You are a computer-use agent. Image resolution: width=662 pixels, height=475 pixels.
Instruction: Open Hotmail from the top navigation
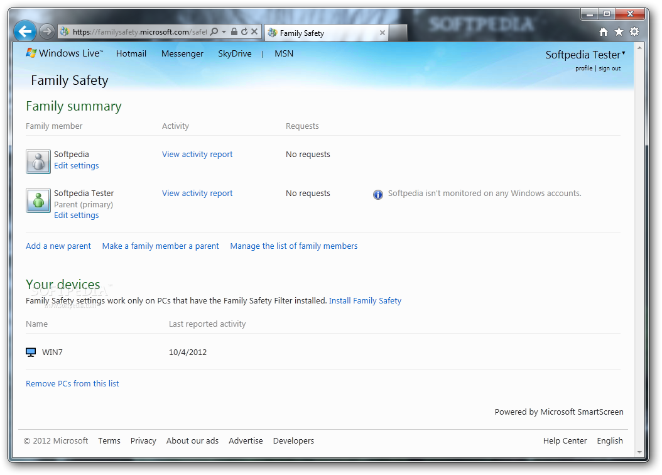131,53
